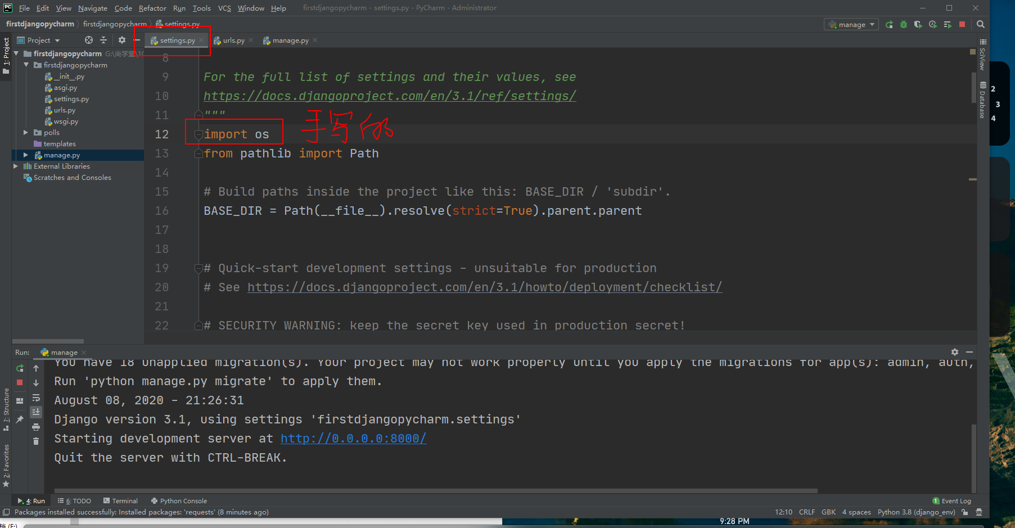Fold the import block at line 12
1015x528 pixels.
(199, 134)
